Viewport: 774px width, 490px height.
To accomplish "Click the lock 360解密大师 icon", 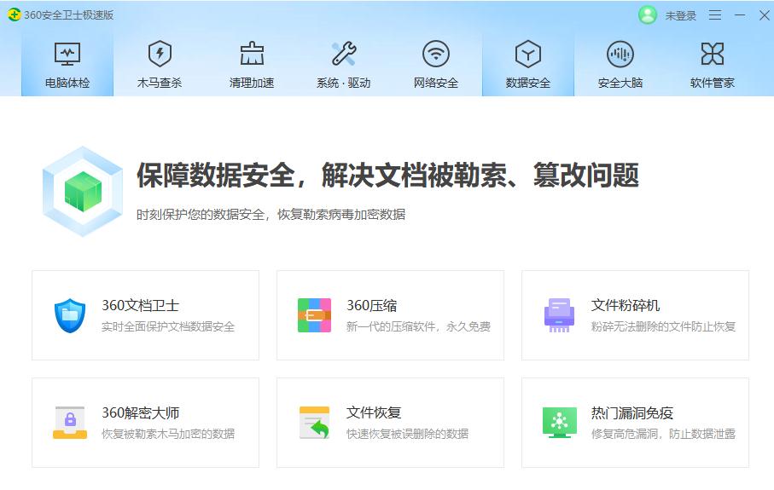I will [70, 423].
